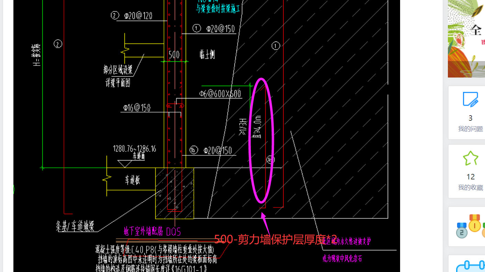Click the 临土侧 label
The image size is (485, 272).
[207, 54]
